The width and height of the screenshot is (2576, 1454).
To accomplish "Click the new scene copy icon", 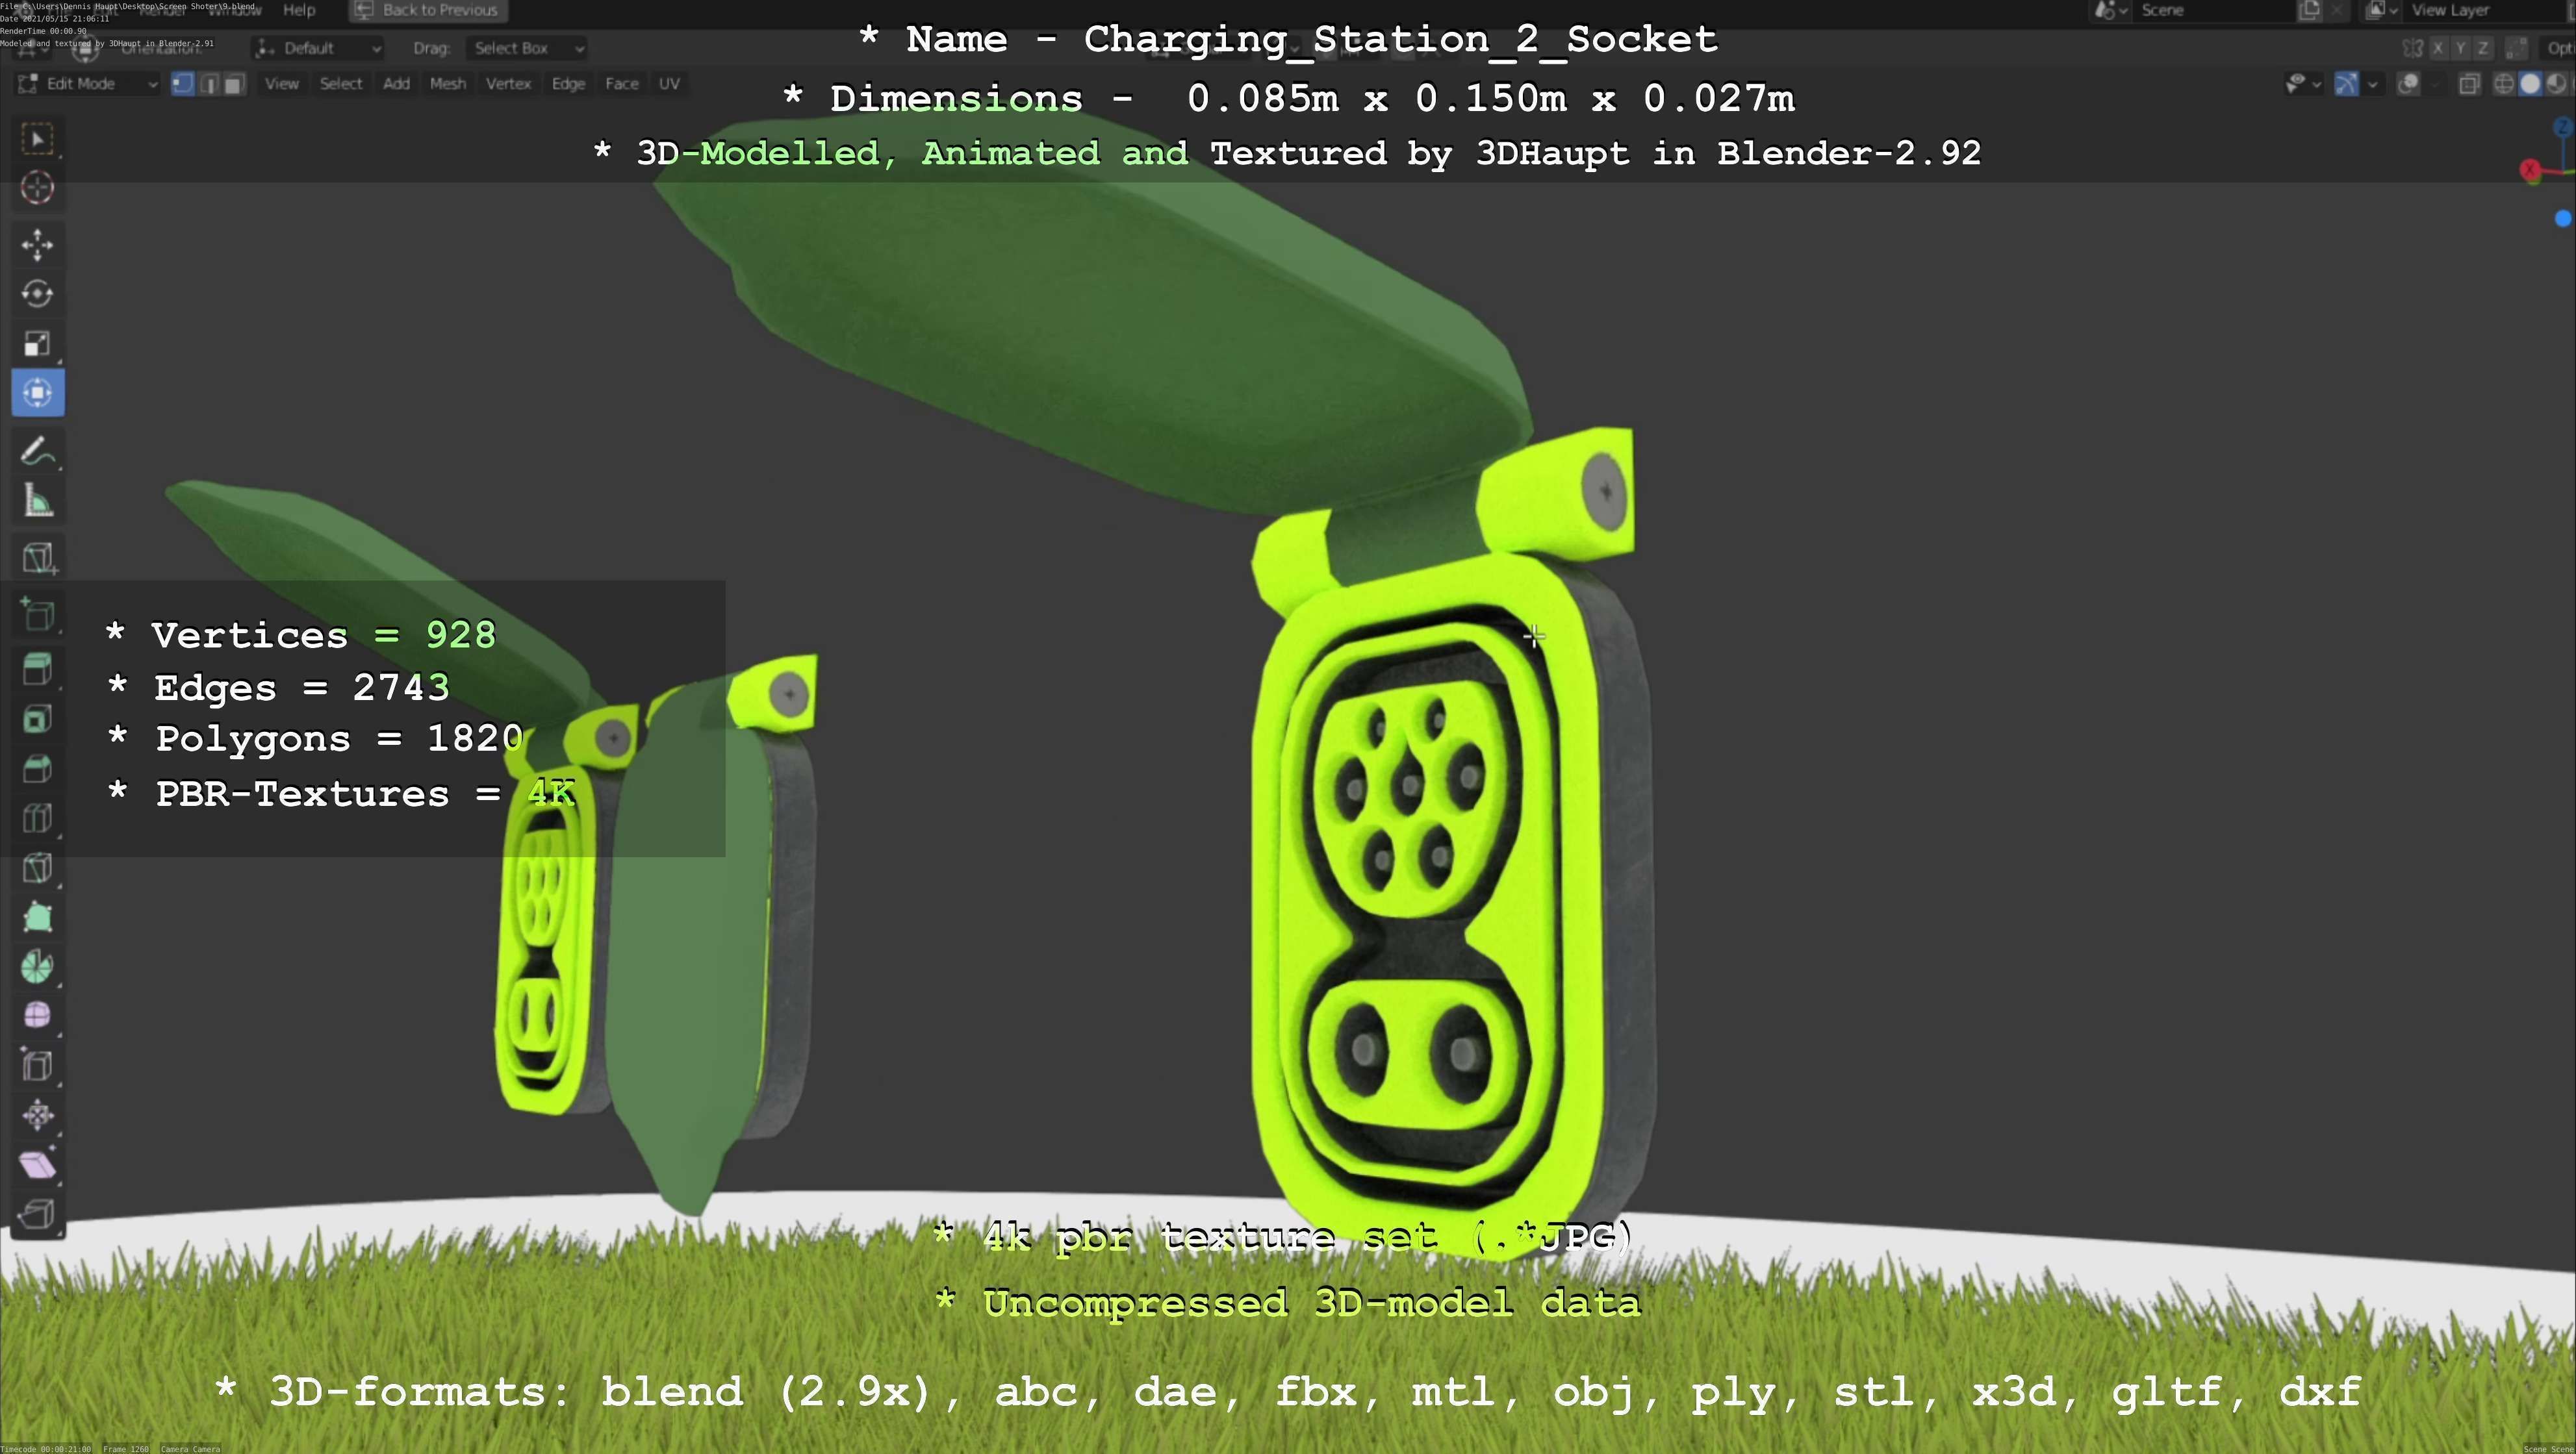I will [2309, 10].
